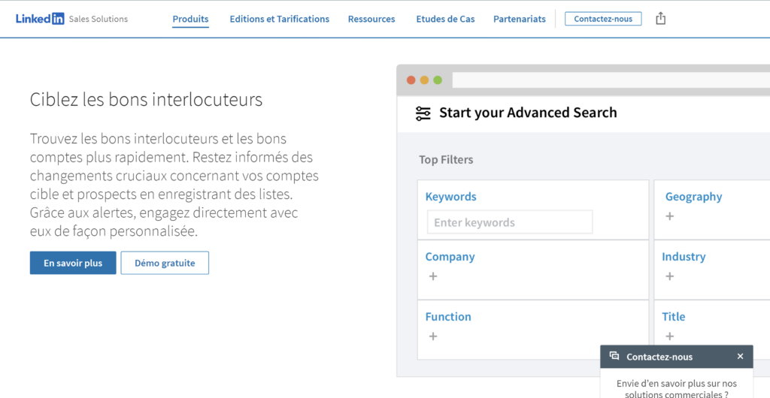Add an Industry filter via plus icon
770x398 pixels.
tap(670, 276)
